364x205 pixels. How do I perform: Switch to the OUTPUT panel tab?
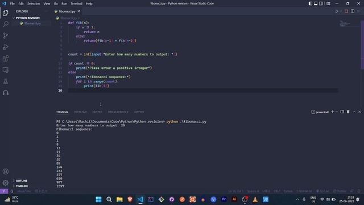[97, 112]
